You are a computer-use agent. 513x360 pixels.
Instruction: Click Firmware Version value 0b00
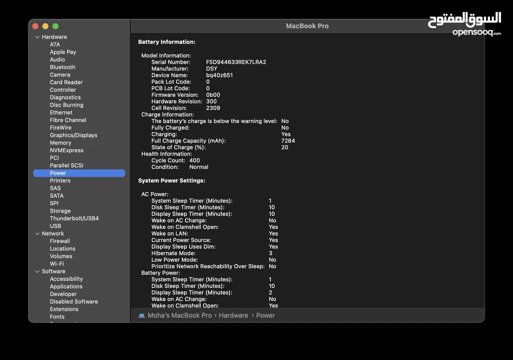pos(213,95)
